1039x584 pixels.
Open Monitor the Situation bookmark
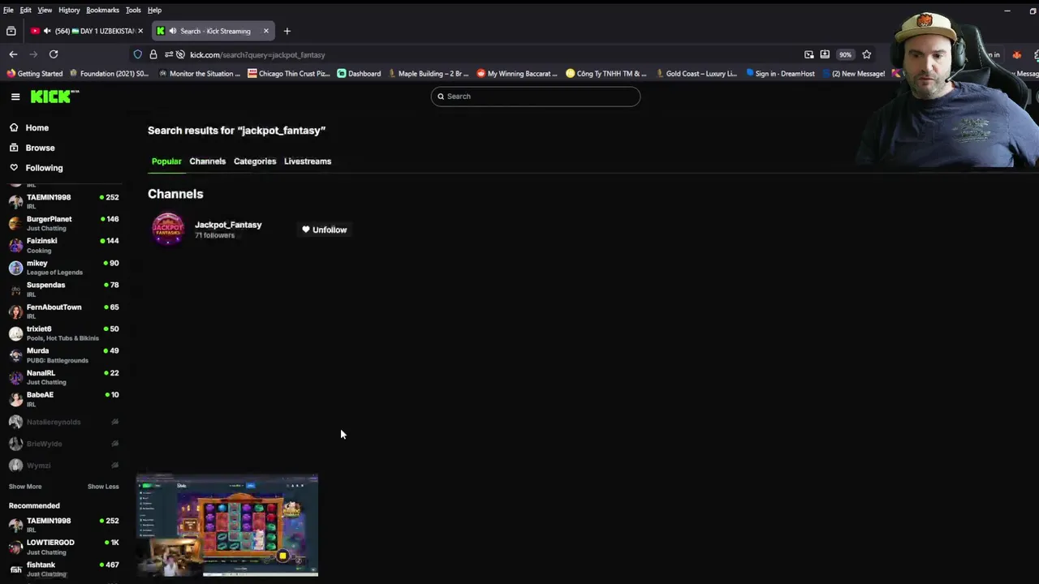point(199,74)
